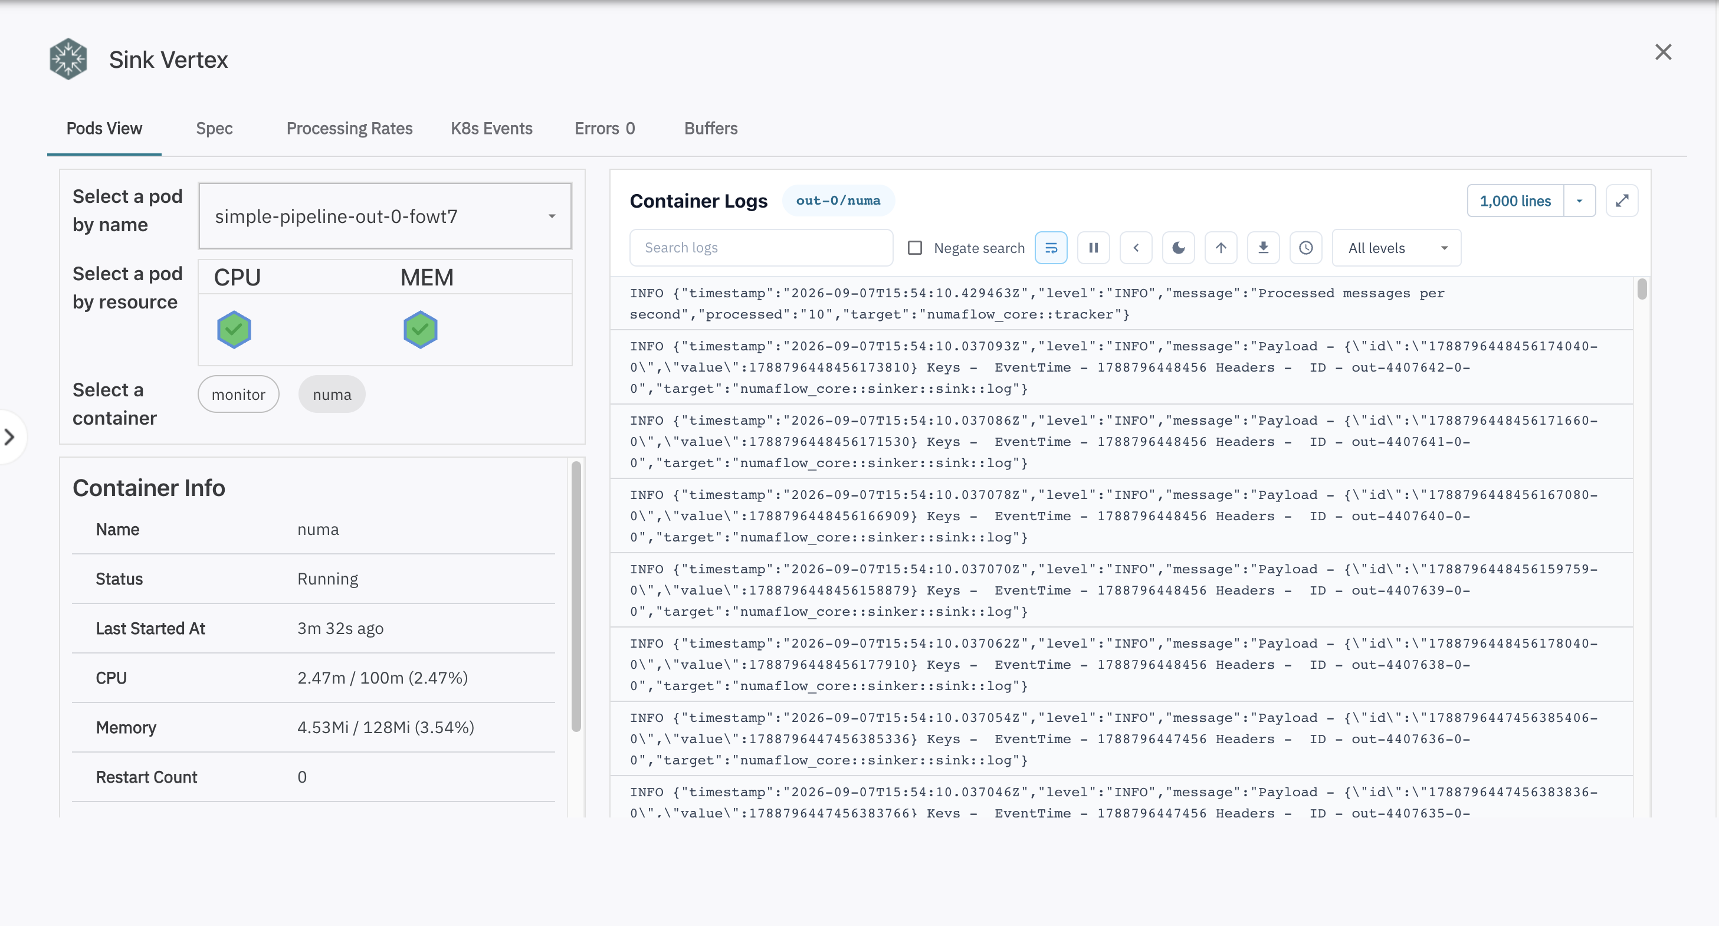Open the log lines count arrow

[1580, 201]
